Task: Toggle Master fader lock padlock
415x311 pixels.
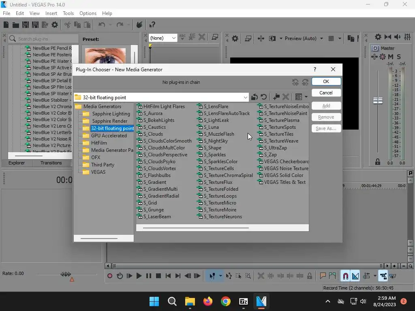Action: (378, 162)
